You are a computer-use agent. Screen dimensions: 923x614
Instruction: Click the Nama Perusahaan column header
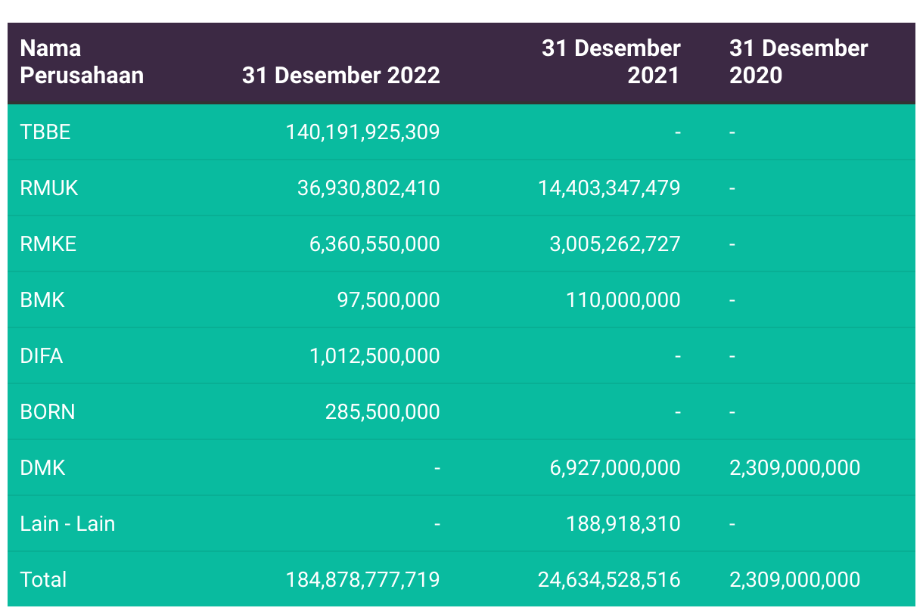[x=82, y=62]
